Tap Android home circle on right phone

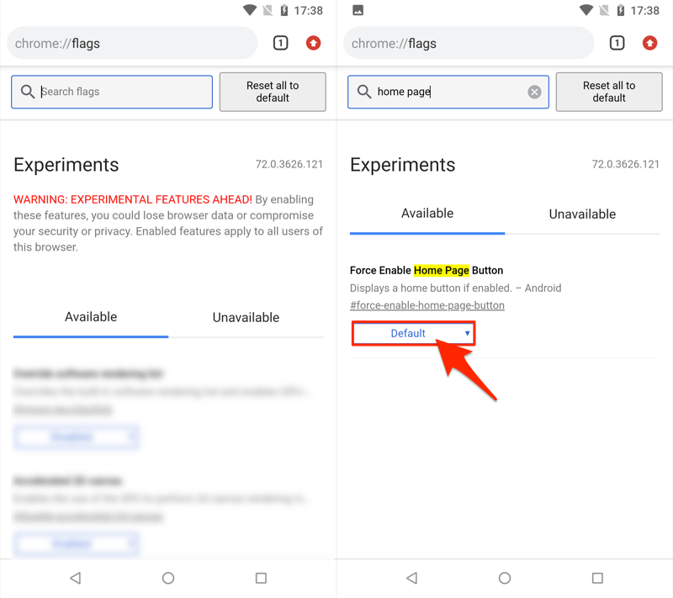pos(505,578)
